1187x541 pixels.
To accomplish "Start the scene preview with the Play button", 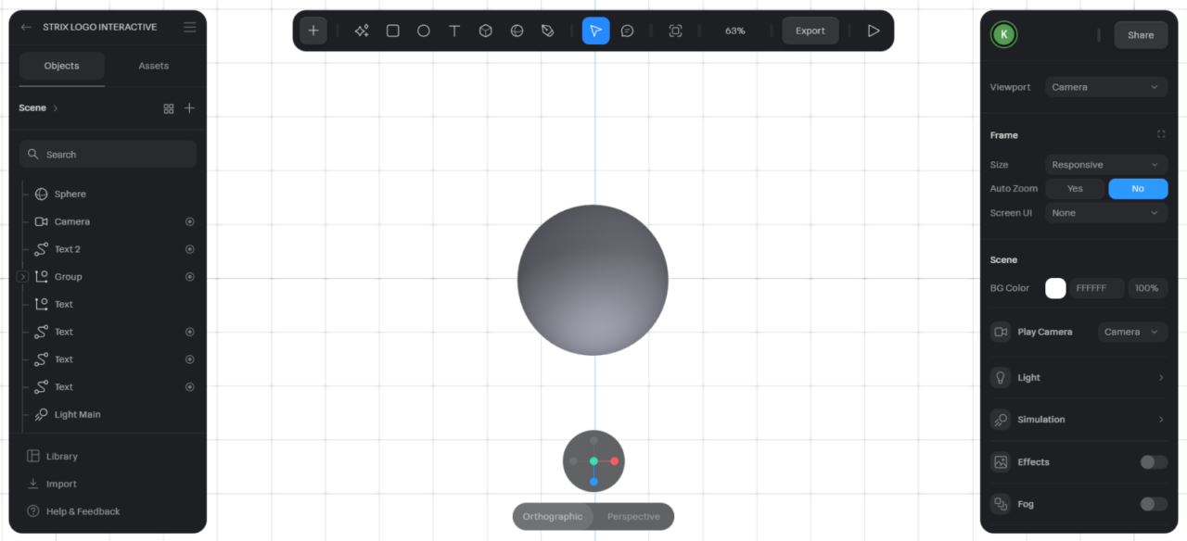I will point(874,31).
